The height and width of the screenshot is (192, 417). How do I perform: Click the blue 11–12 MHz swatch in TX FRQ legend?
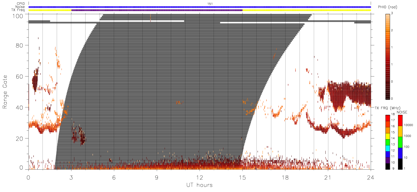coord(387,154)
